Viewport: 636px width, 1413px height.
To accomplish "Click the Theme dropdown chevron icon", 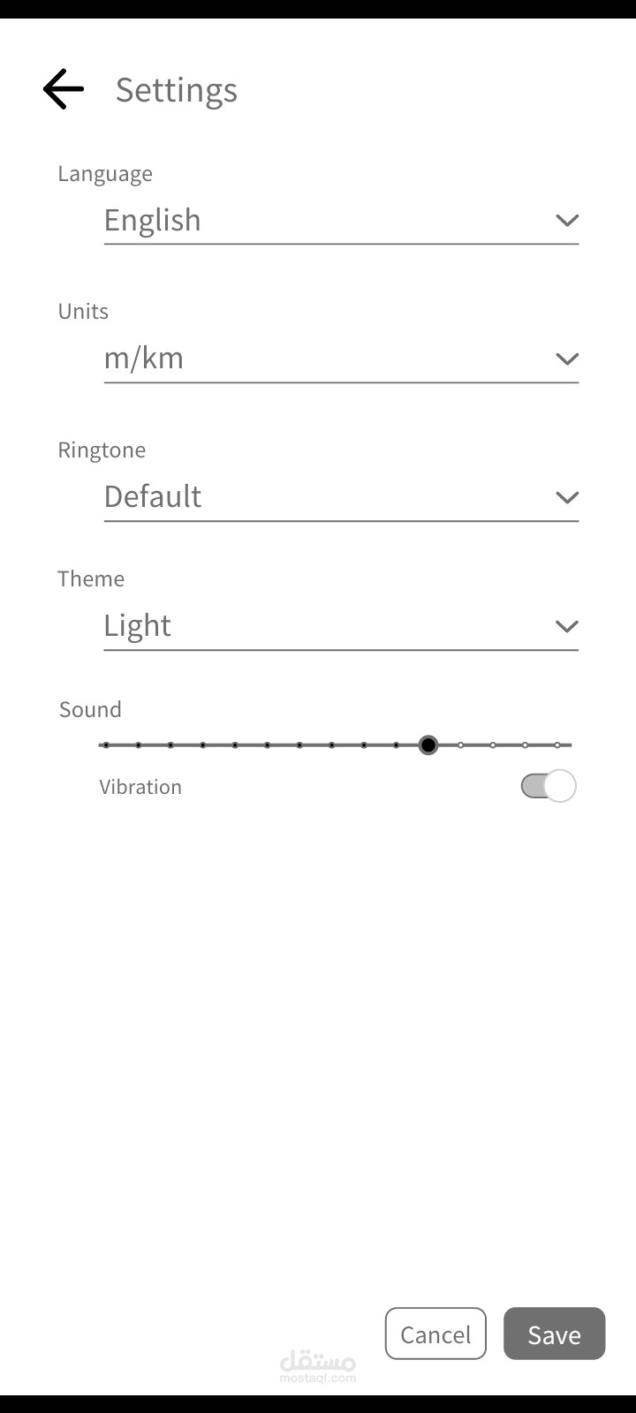I will (x=566, y=626).
